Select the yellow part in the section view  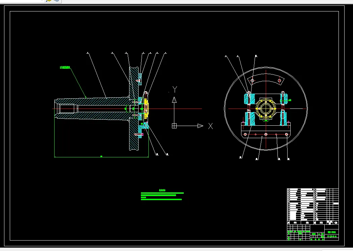(x=146, y=108)
